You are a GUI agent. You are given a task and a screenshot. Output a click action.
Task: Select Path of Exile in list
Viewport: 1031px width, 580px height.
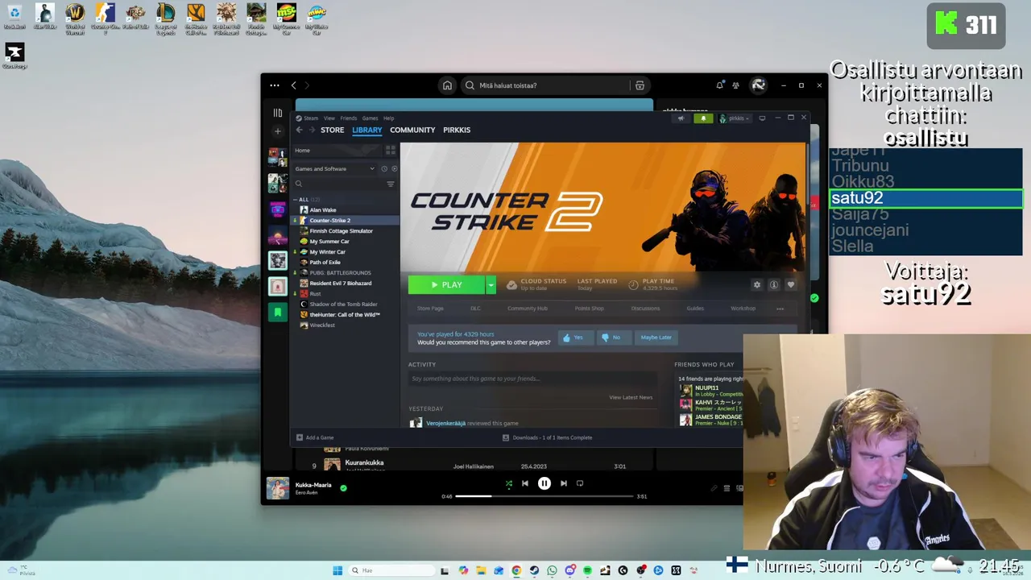[x=325, y=262]
